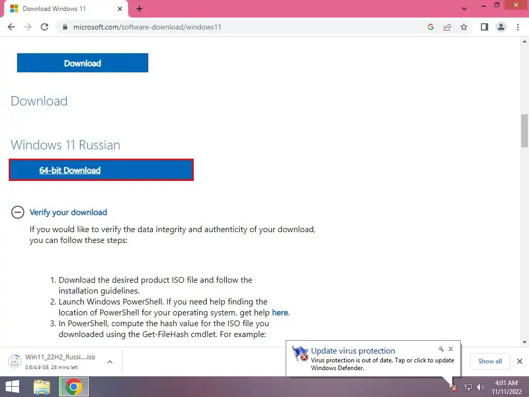Screen dimensions: 529x397
Task: Click the Chrome taskbar icon
Action: click(74, 387)
